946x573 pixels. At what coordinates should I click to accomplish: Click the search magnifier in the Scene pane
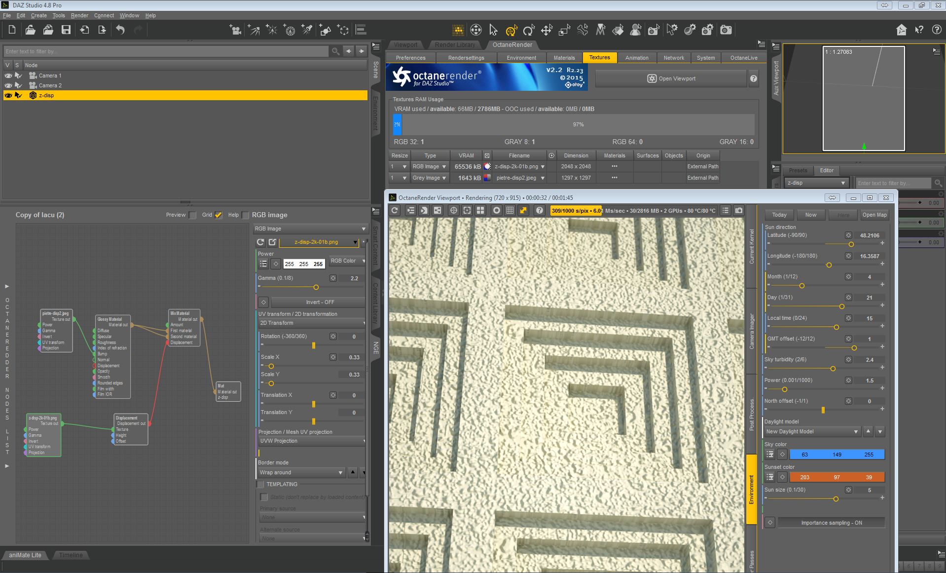coord(335,51)
